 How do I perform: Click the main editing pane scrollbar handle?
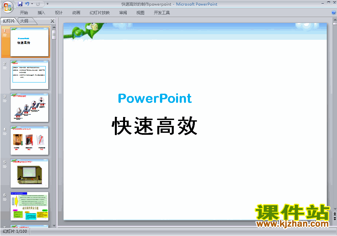335,23
